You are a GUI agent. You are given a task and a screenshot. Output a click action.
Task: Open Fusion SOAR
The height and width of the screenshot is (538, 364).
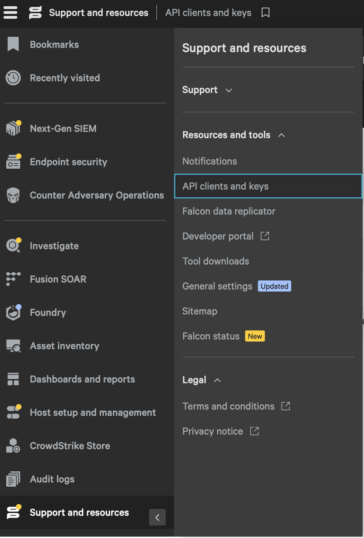tap(58, 279)
